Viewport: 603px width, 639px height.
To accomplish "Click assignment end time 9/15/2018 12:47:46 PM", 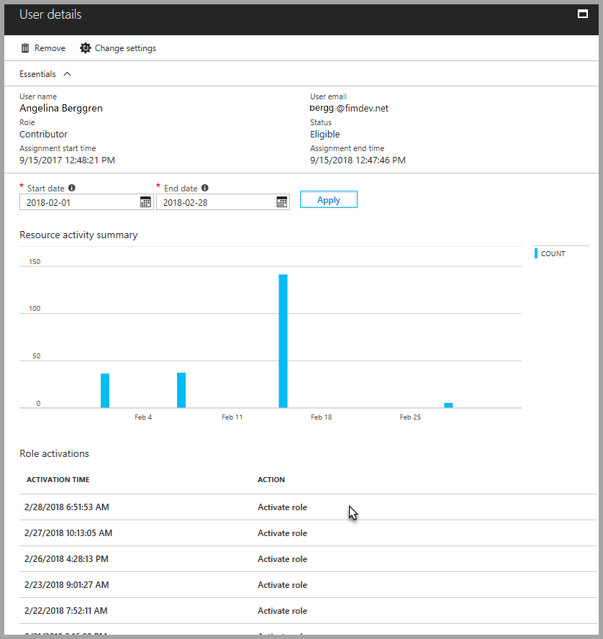I will click(358, 160).
